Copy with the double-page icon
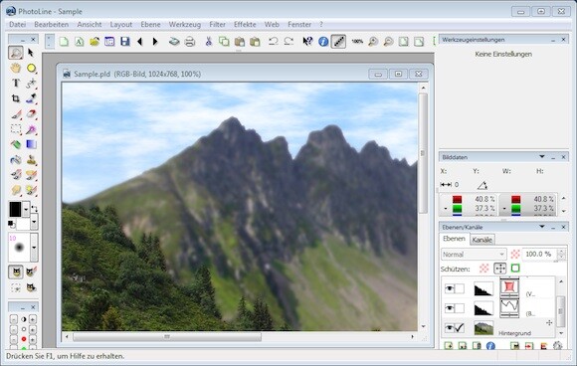This screenshot has height=366, width=577. (x=224, y=41)
